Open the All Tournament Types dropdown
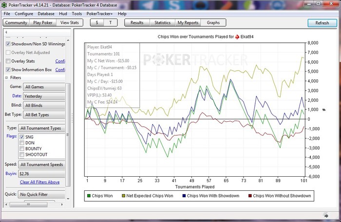Viewport: 341px width, 222px height. pyautogui.click(x=41, y=128)
